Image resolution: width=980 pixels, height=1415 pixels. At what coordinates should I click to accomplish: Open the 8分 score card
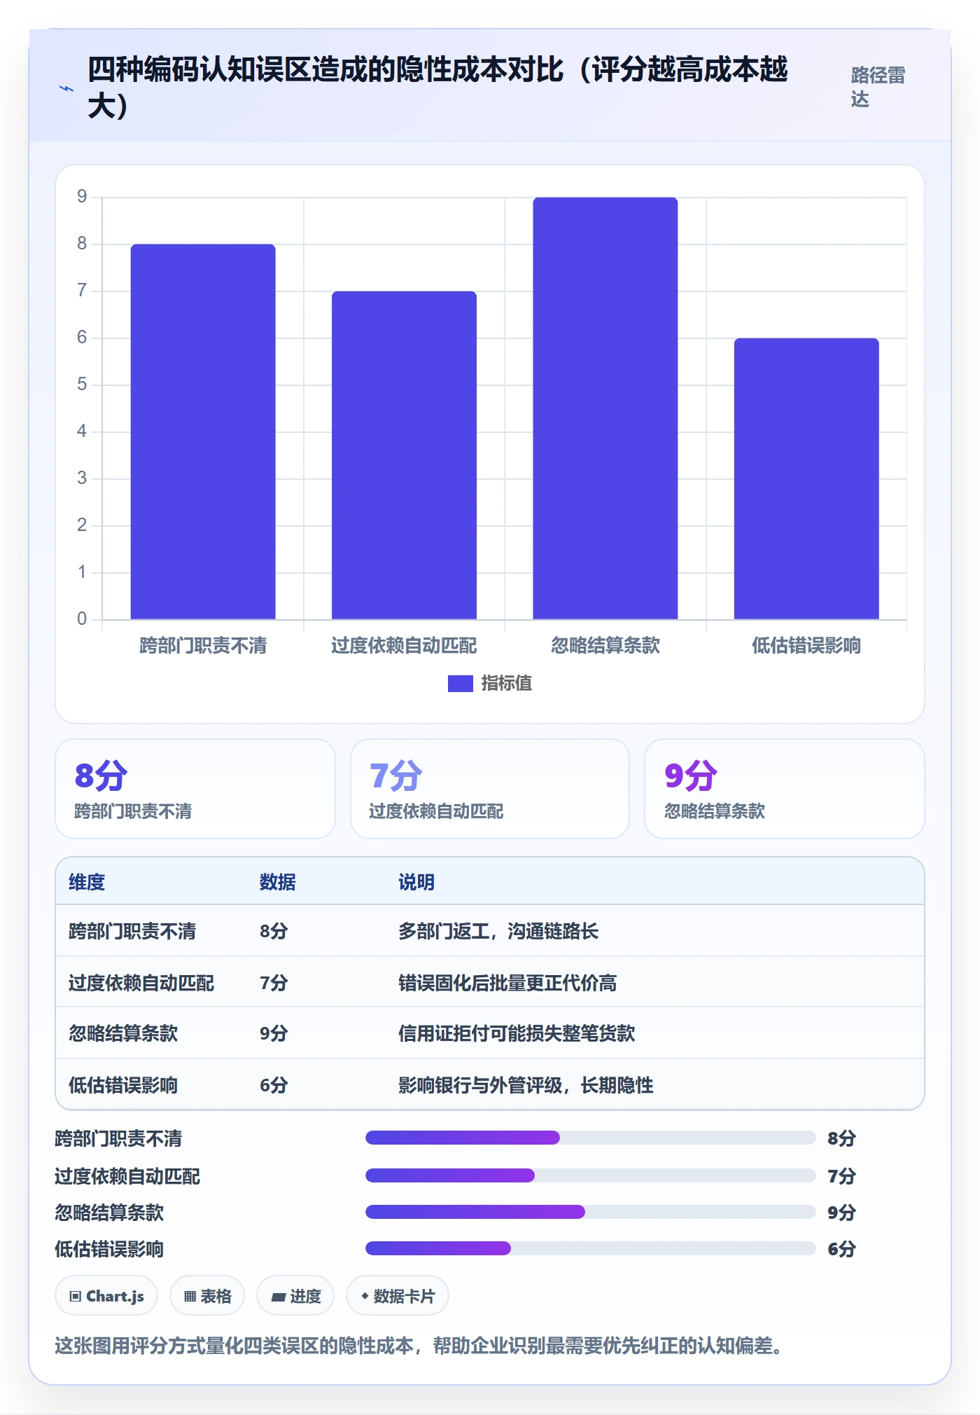[x=195, y=789]
